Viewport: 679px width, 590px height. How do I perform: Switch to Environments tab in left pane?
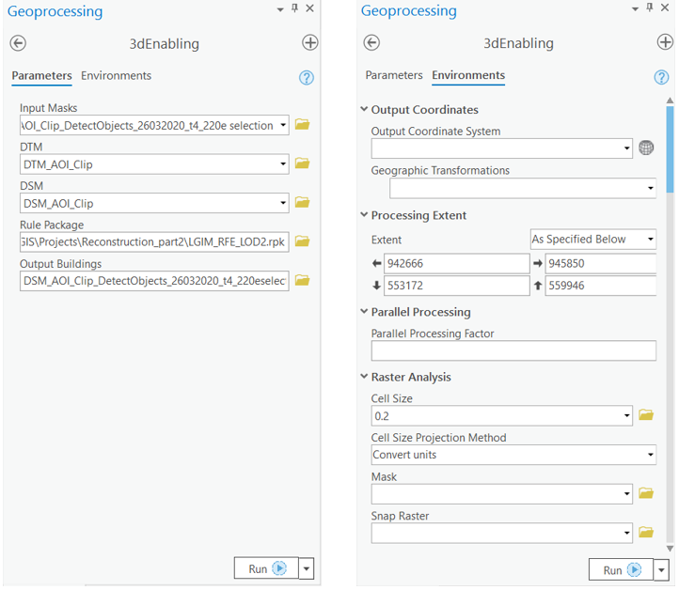pos(116,76)
